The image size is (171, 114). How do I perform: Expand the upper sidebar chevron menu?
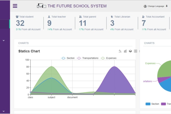pos(4,40)
